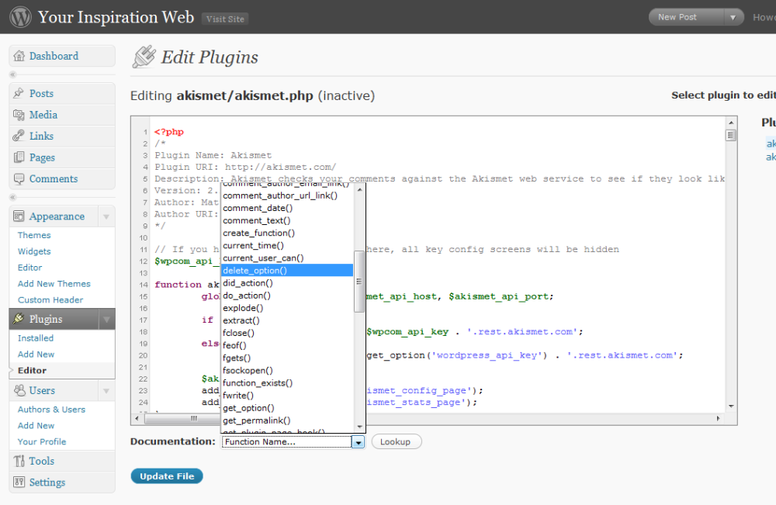Viewport: 776px width, 505px height.
Task: Click Add New under Users
Action: tap(36, 426)
